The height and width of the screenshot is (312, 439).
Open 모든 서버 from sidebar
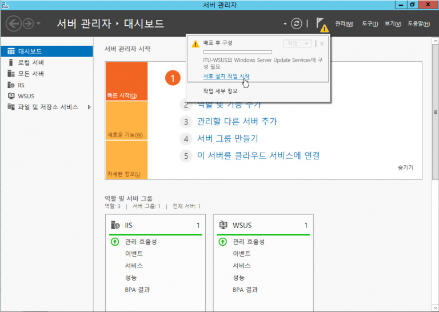click(x=30, y=74)
